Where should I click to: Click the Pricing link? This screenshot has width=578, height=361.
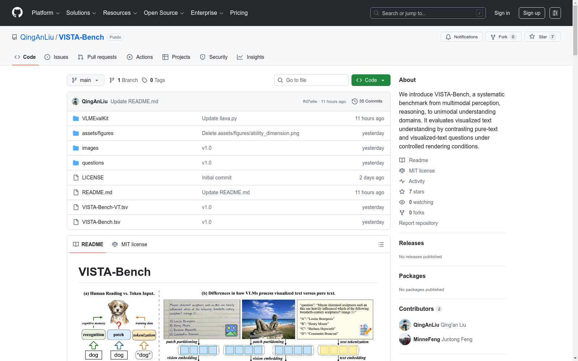click(x=239, y=13)
